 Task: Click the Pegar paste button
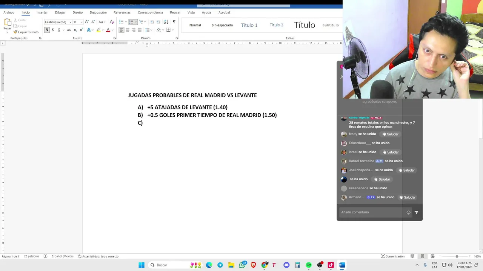click(x=7, y=24)
